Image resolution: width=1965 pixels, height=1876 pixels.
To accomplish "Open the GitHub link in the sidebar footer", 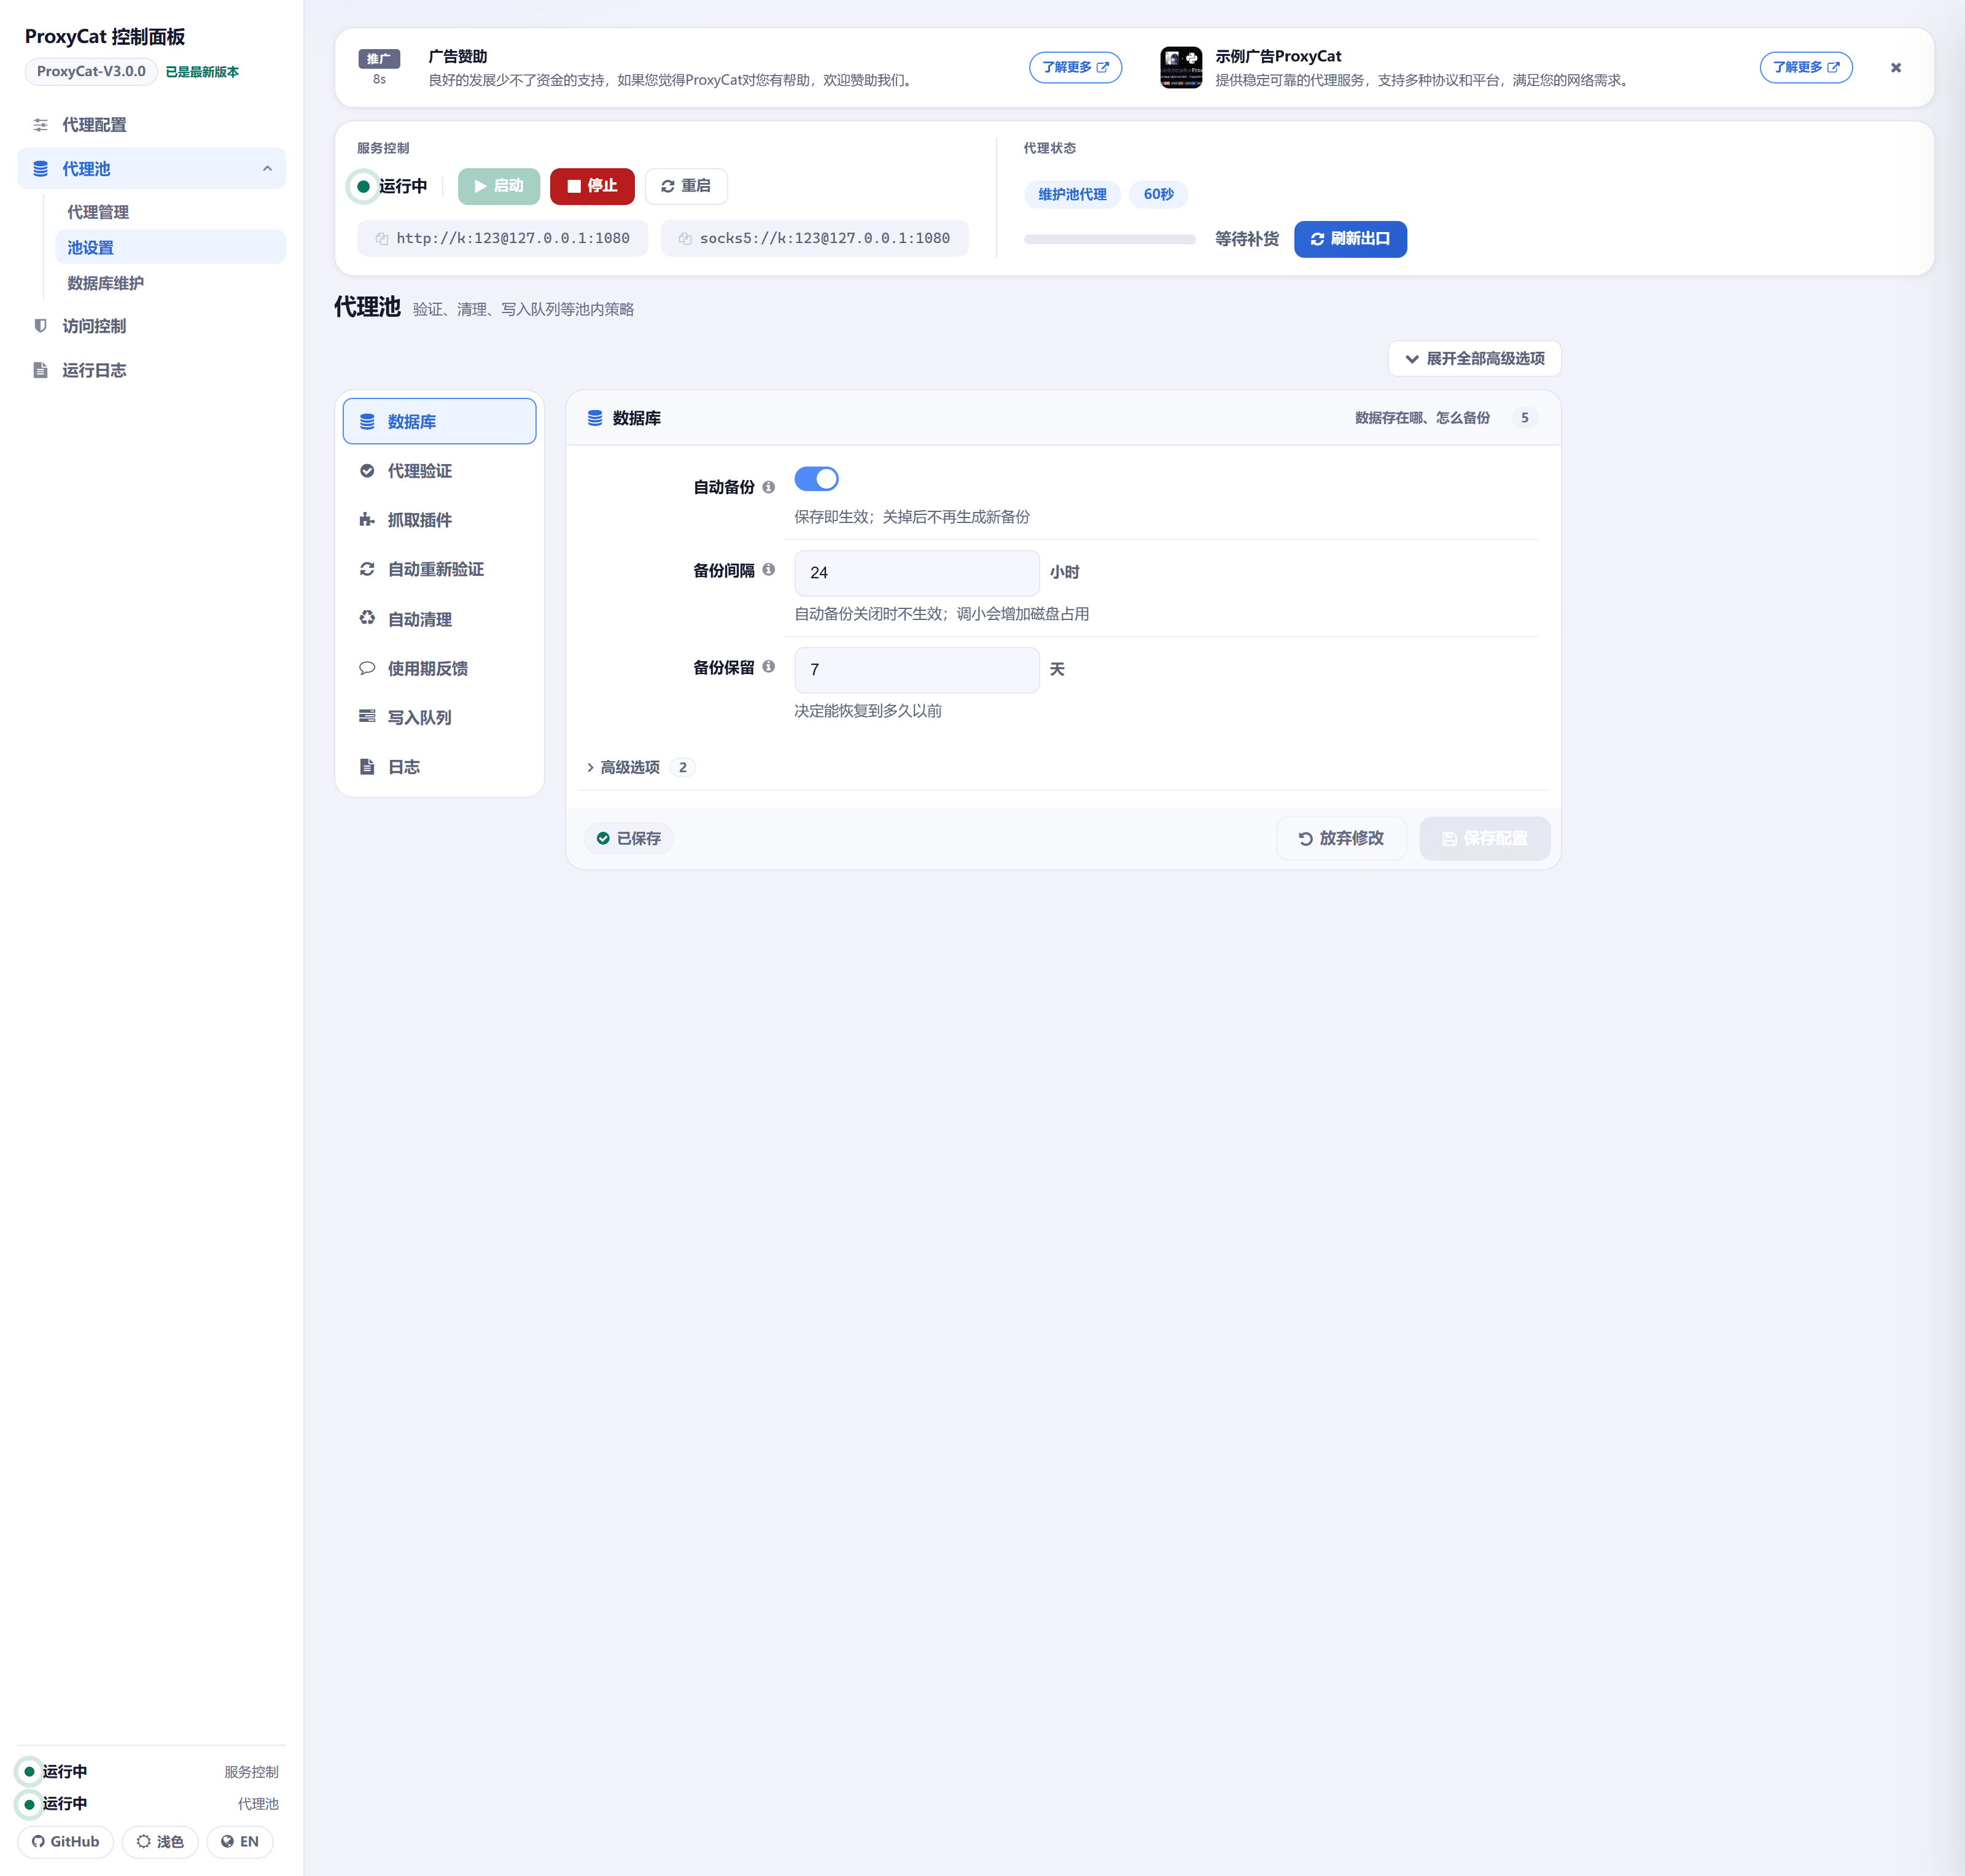I will (66, 1841).
